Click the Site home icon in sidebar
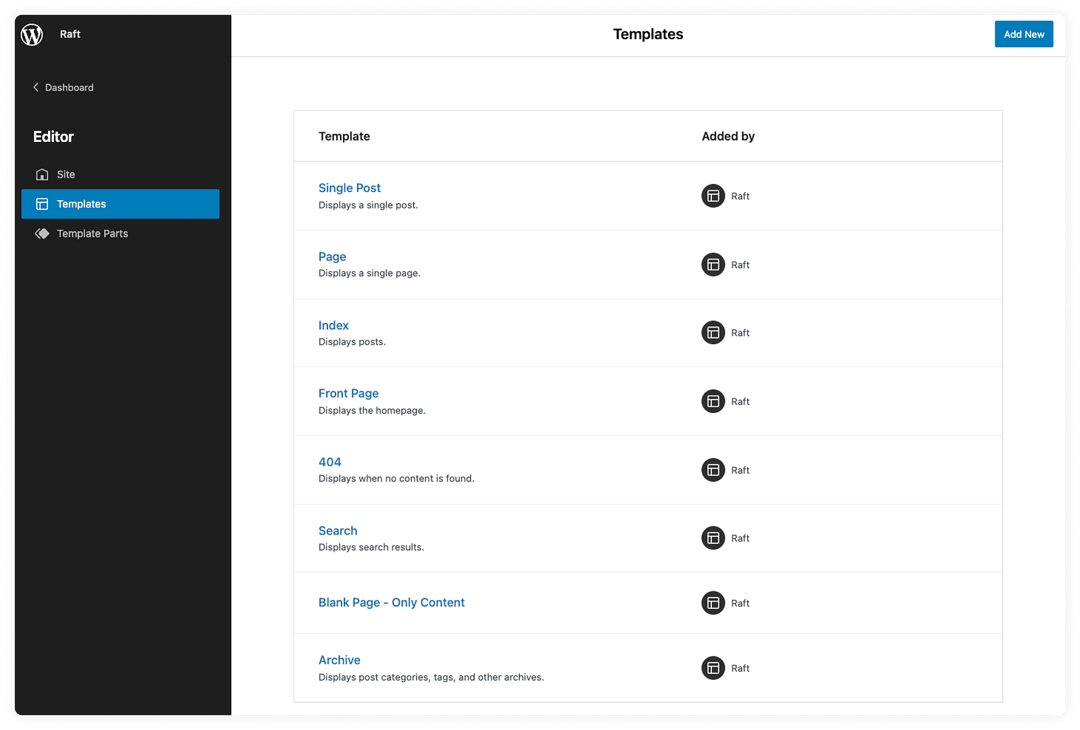 [x=42, y=174]
